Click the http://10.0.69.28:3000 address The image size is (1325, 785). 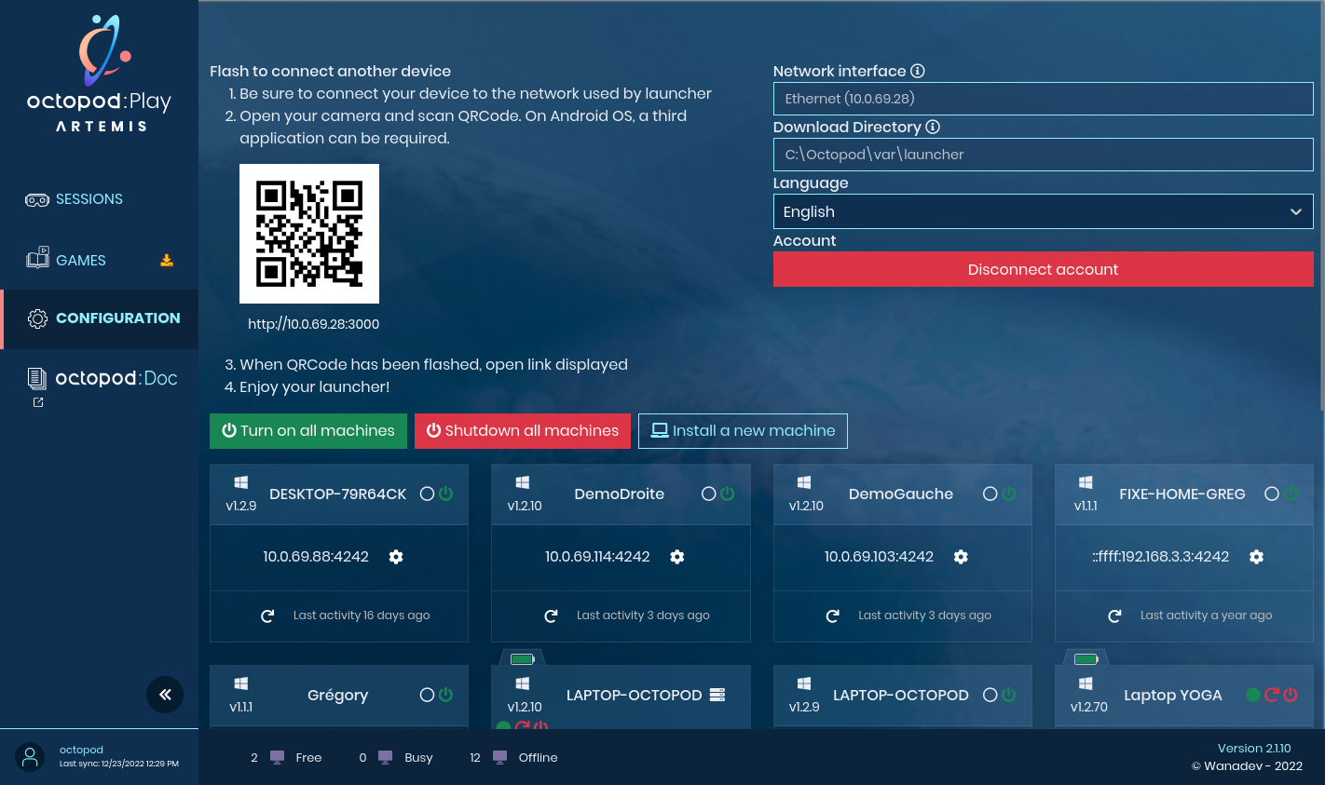click(x=313, y=324)
